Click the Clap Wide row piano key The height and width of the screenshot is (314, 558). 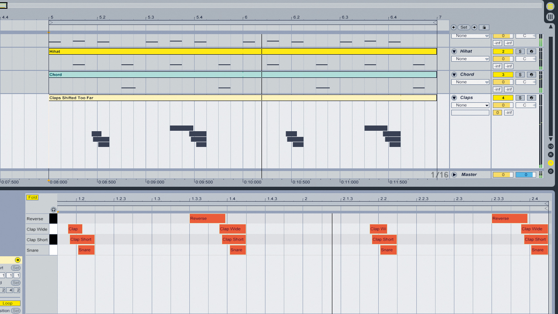53,229
